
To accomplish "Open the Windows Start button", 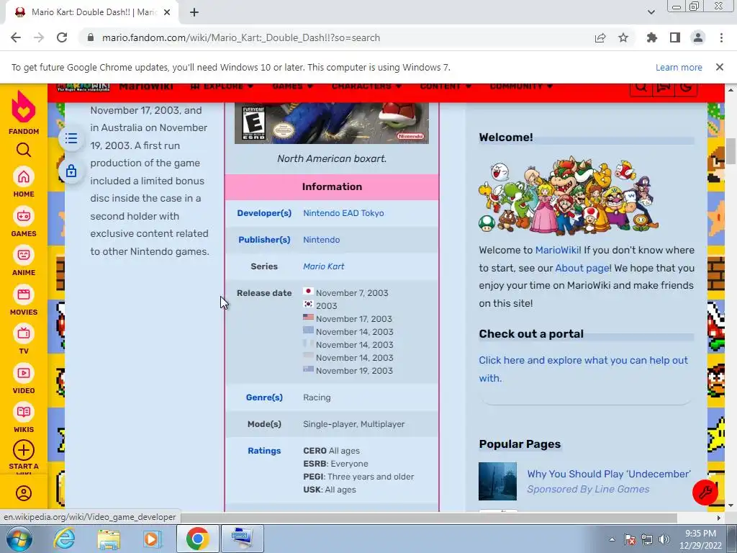I will [19, 539].
